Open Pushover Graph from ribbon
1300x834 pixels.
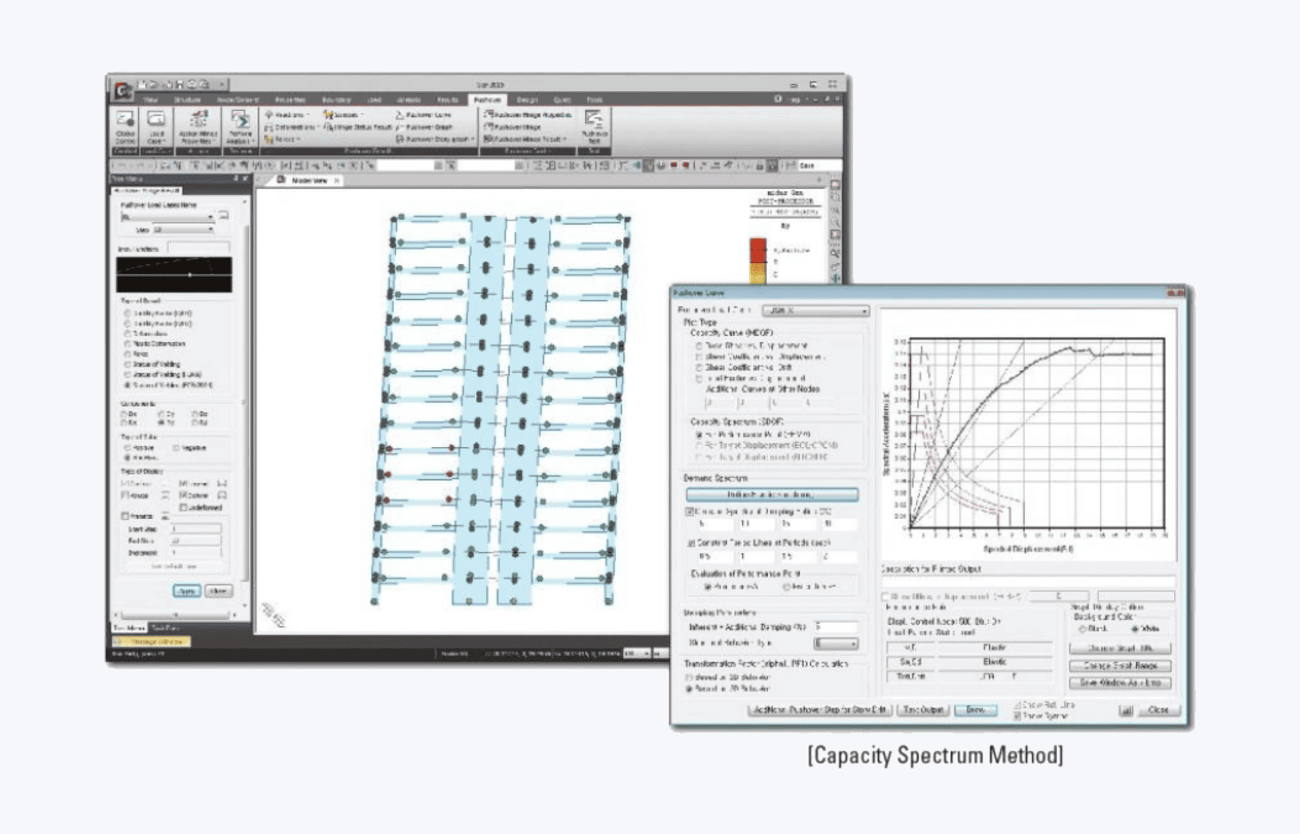coord(424,127)
